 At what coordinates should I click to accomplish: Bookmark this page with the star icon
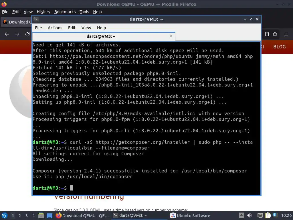point(275,34)
